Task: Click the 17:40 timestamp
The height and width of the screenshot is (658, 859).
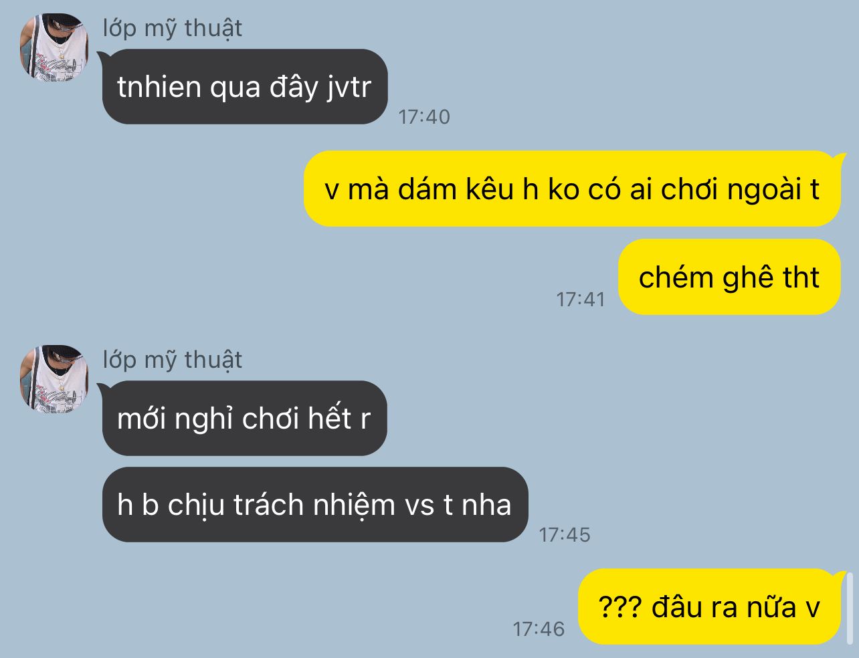Action: click(424, 117)
